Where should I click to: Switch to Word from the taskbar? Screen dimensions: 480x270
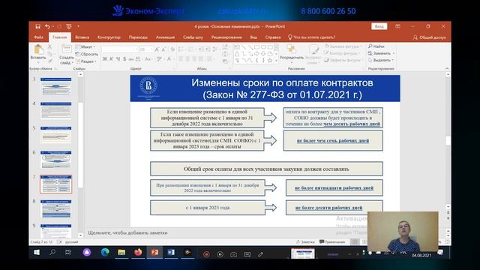[171, 253]
